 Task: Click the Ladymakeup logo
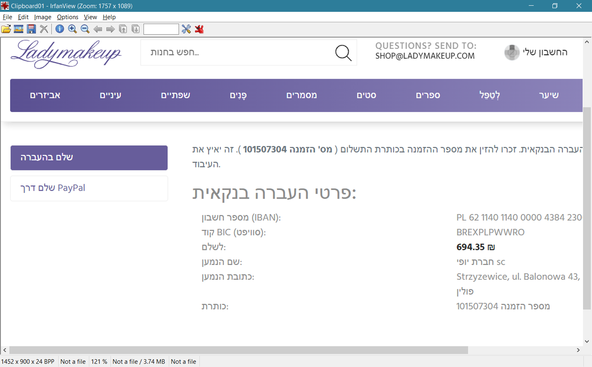[66, 54]
